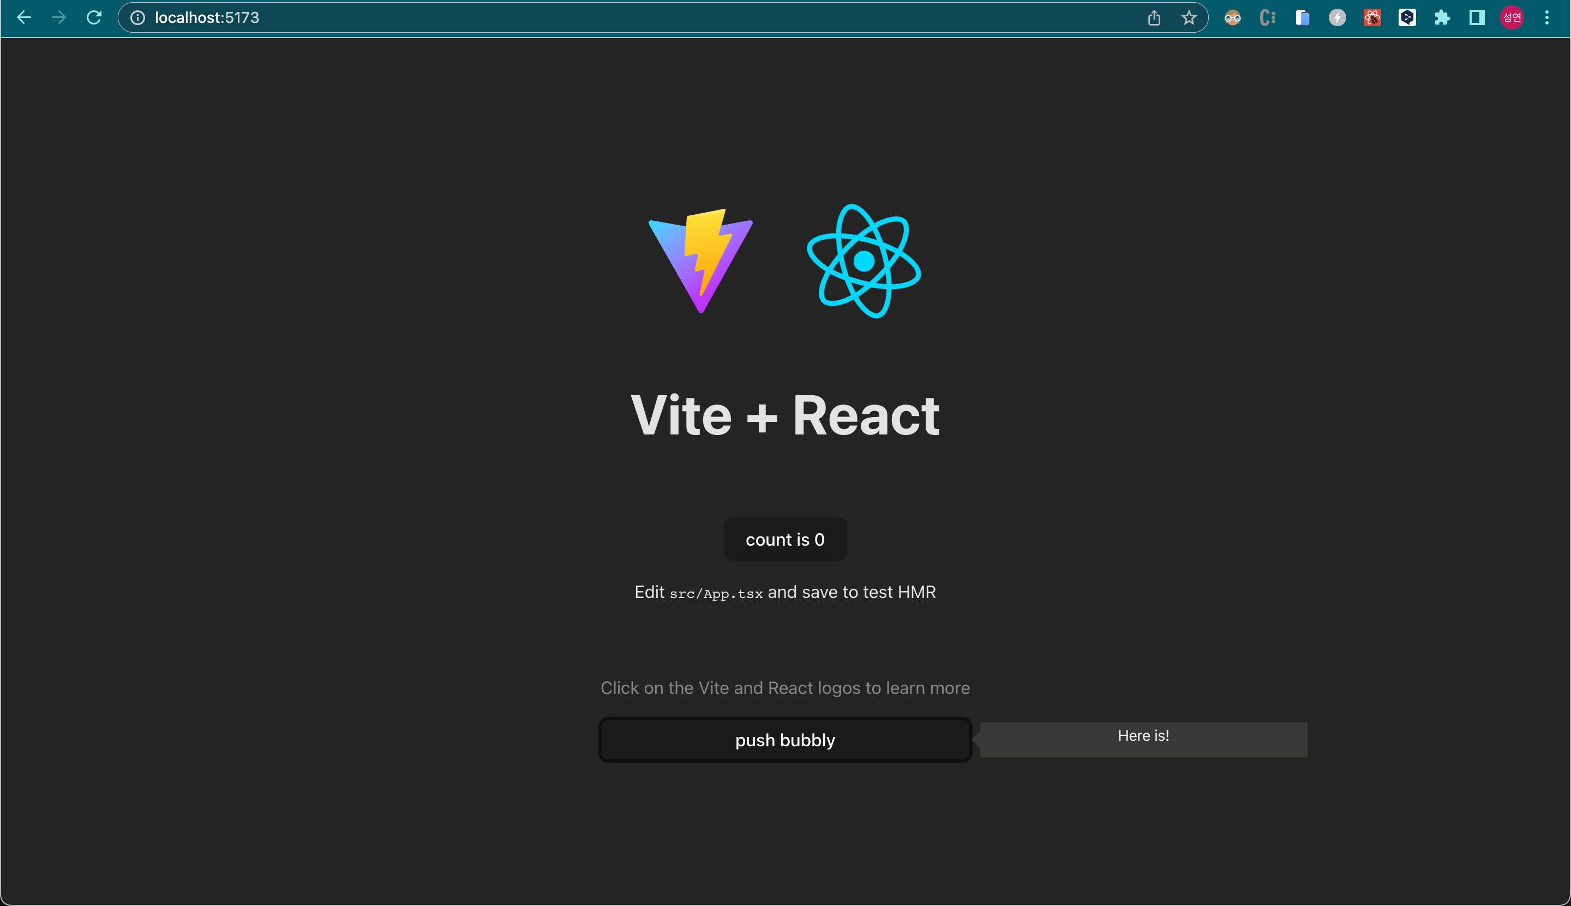
Task: Open the share page icon
Action: click(1154, 17)
